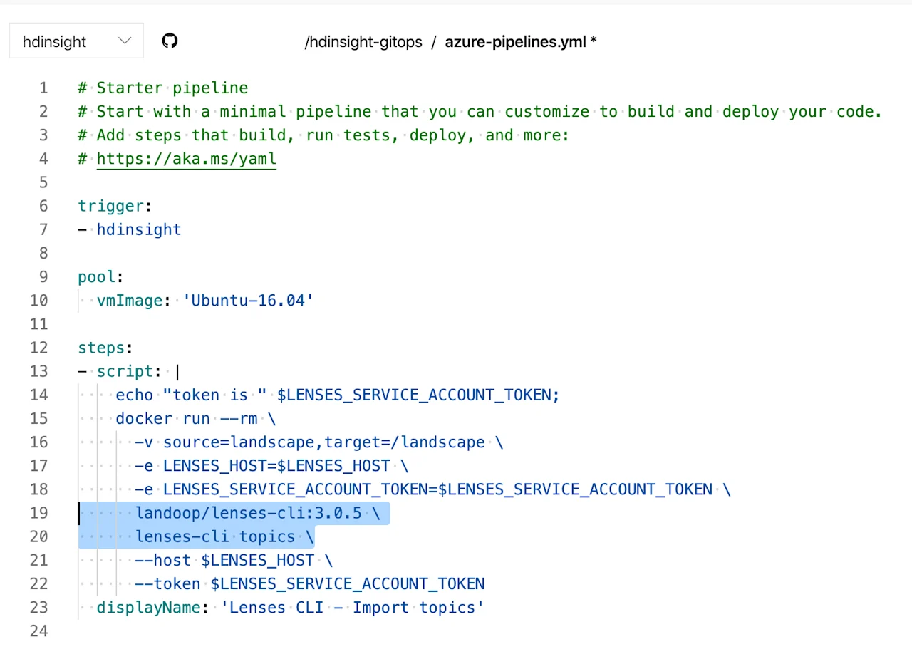Screen dimensions: 912x659
Task: Open the https://aka.ms/yaml link
Action: click(x=186, y=159)
